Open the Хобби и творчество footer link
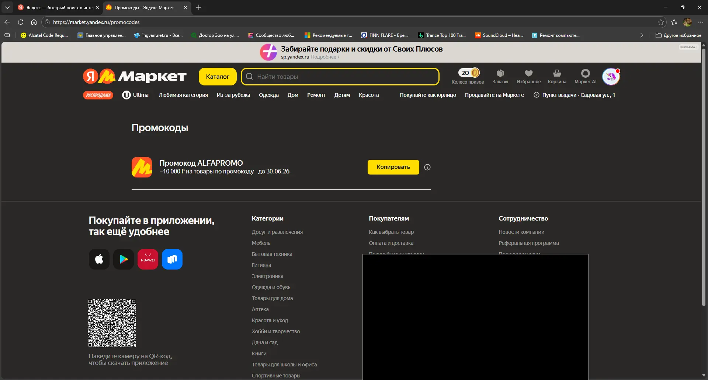This screenshot has height=380, width=708. coord(276,331)
